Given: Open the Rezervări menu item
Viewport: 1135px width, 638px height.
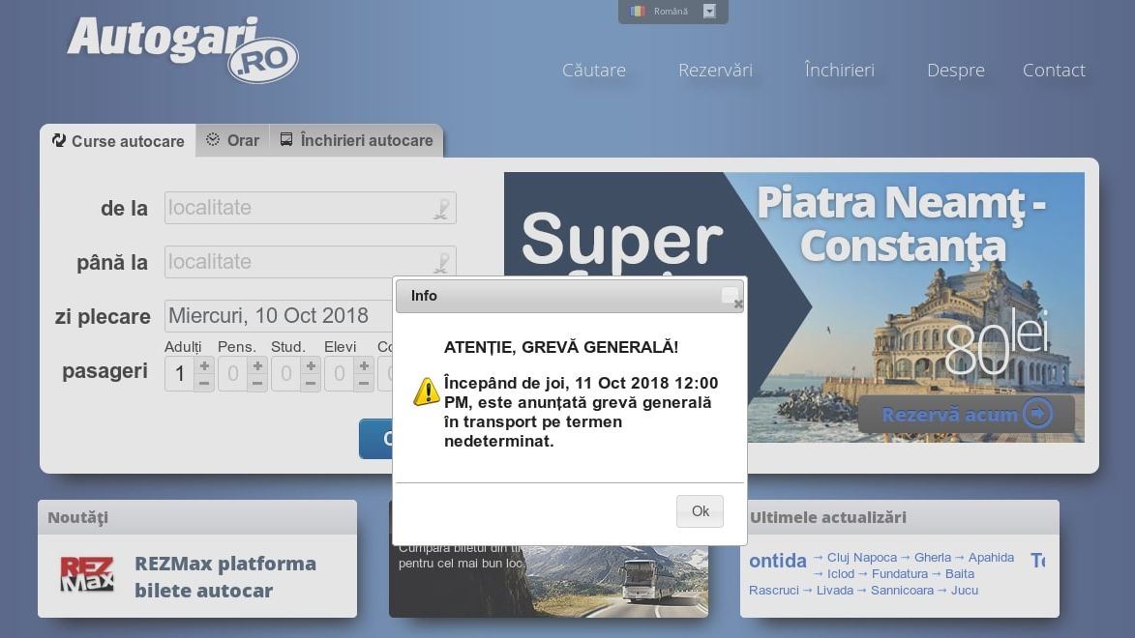Looking at the screenshot, I should 715,70.
